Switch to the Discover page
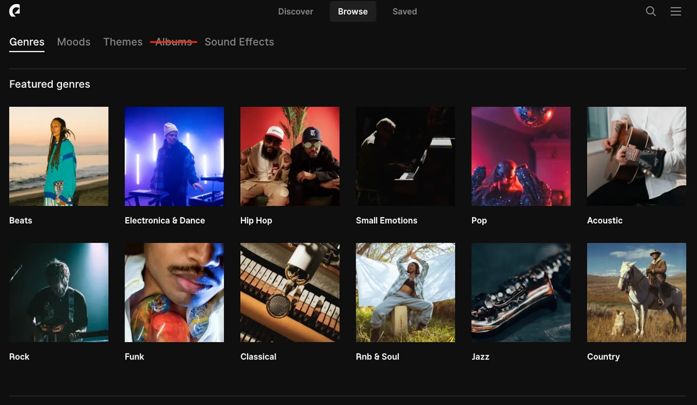The height and width of the screenshot is (405, 697). [x=295, y=11]
